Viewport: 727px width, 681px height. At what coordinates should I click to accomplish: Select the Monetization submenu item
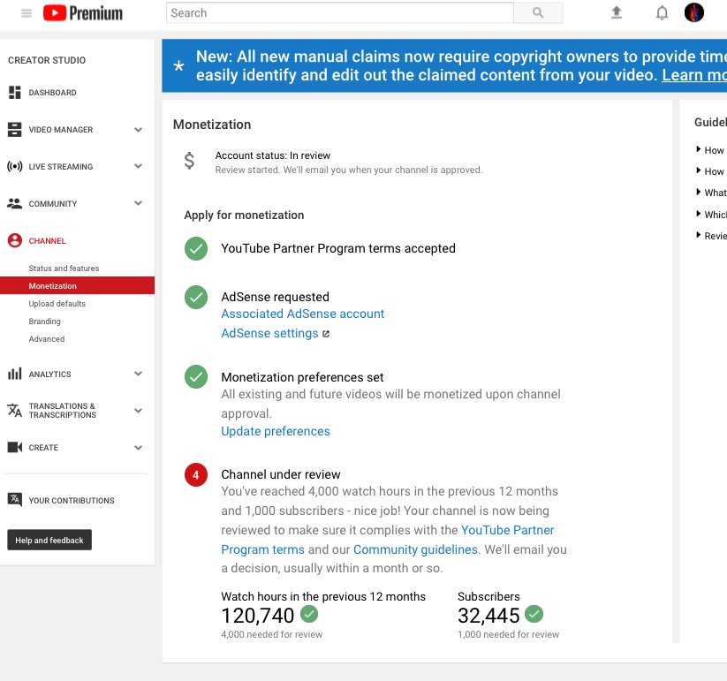click(77, 285)
